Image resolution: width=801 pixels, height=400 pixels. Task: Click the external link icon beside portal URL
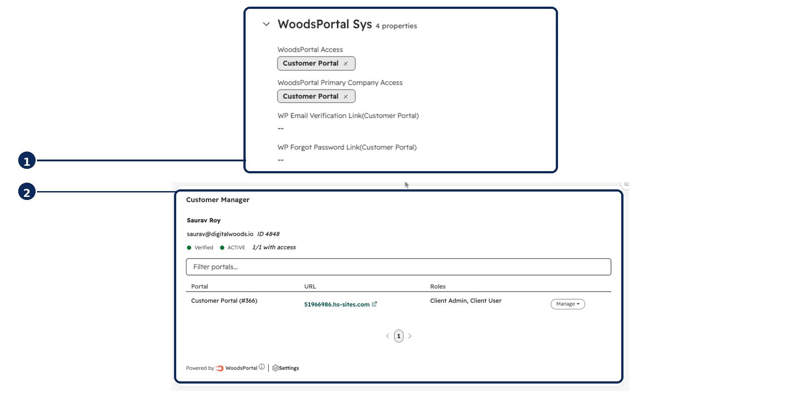(x=375, y=304)
